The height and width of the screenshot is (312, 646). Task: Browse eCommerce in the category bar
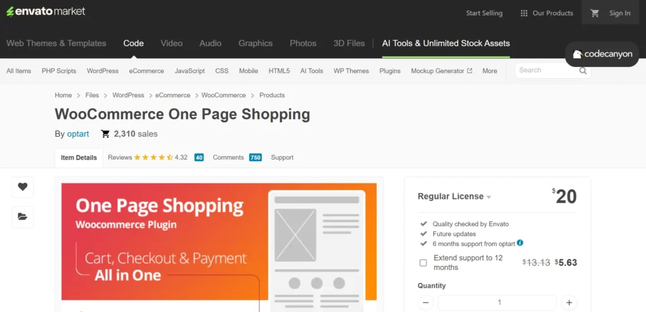coord(146,71)
